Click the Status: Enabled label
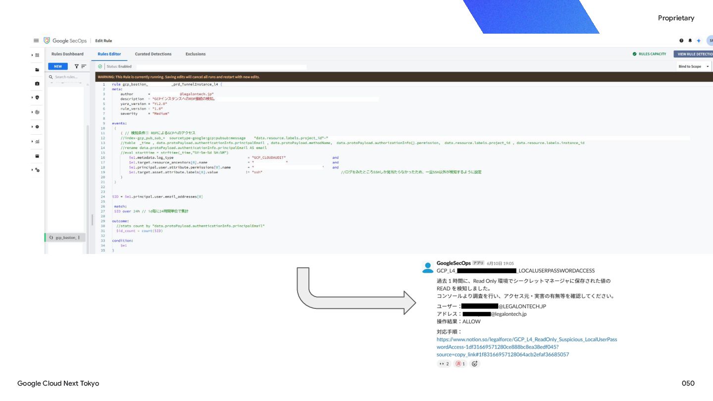 click(119, 66)
